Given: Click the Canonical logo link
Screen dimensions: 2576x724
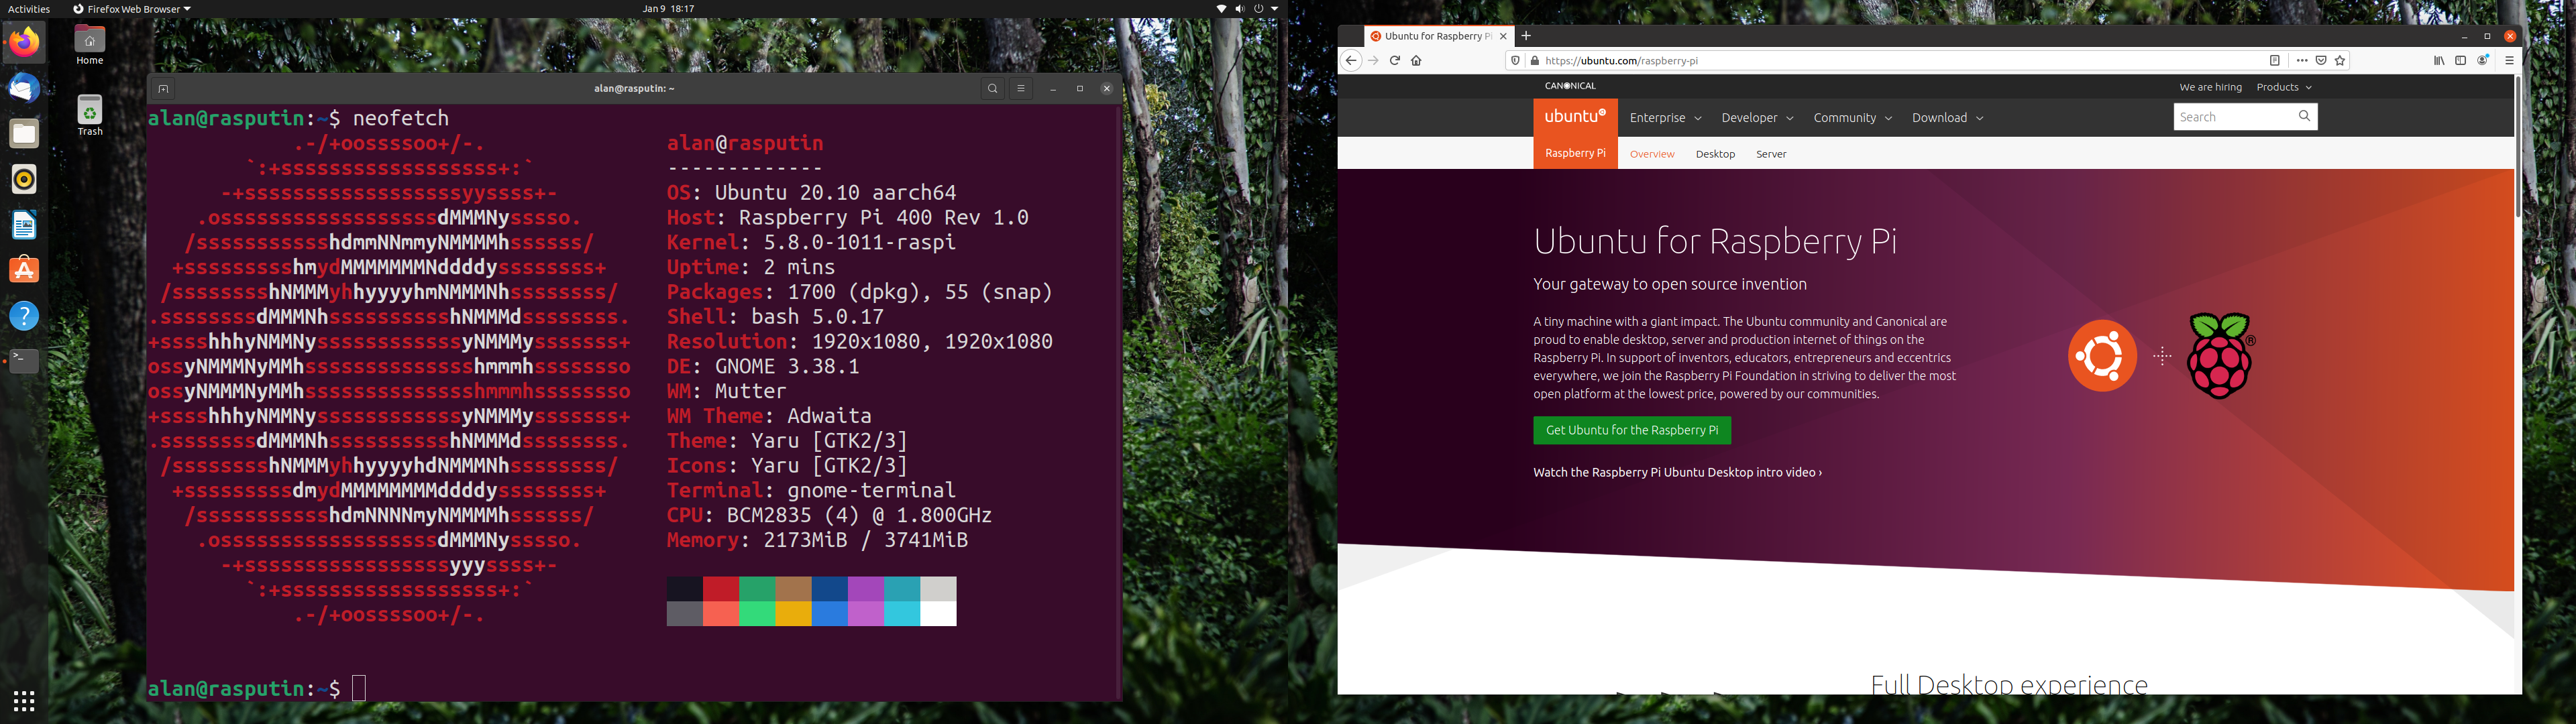Looking at the screenshot, I should click(1570, 86).
